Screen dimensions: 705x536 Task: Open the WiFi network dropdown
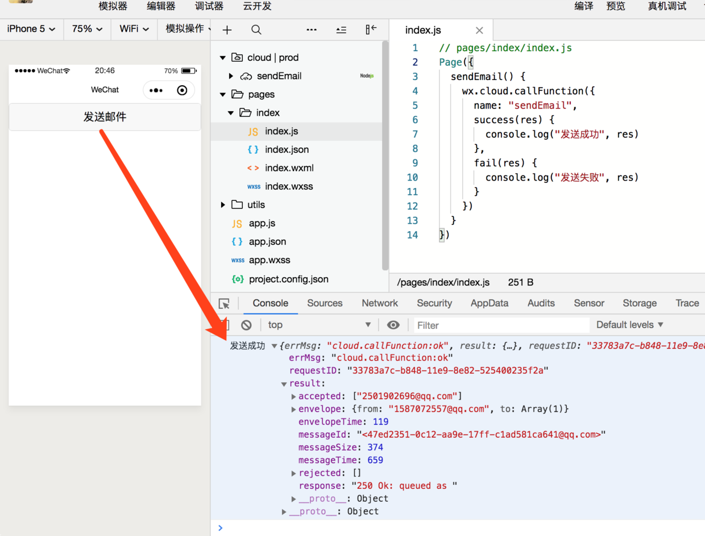[x=134, y=29]
